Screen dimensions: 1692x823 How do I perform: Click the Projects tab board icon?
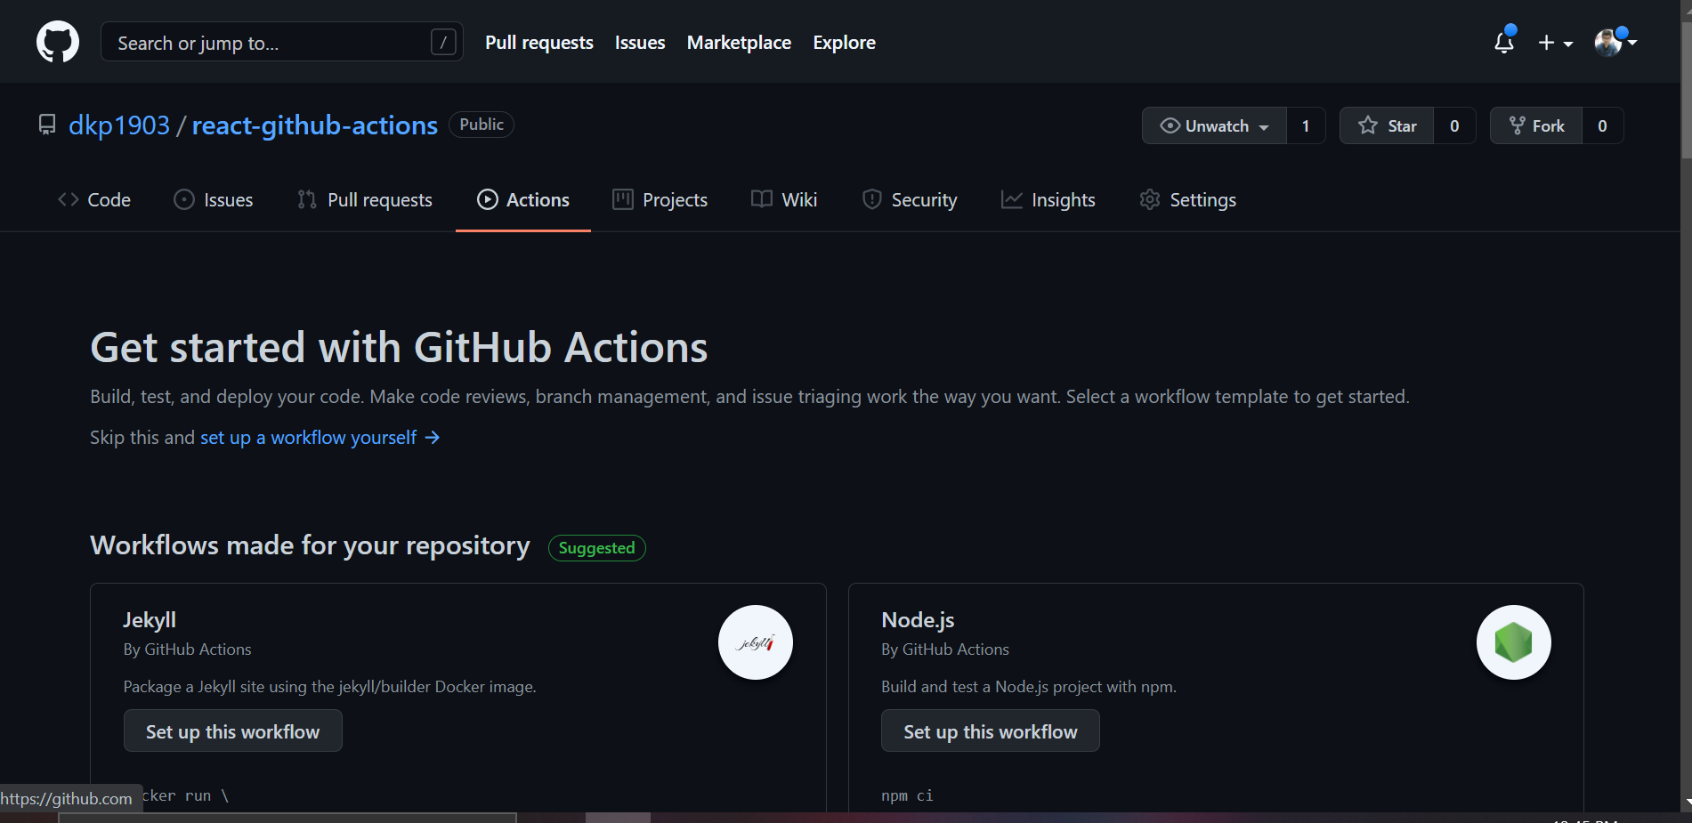tap(623, 199)
